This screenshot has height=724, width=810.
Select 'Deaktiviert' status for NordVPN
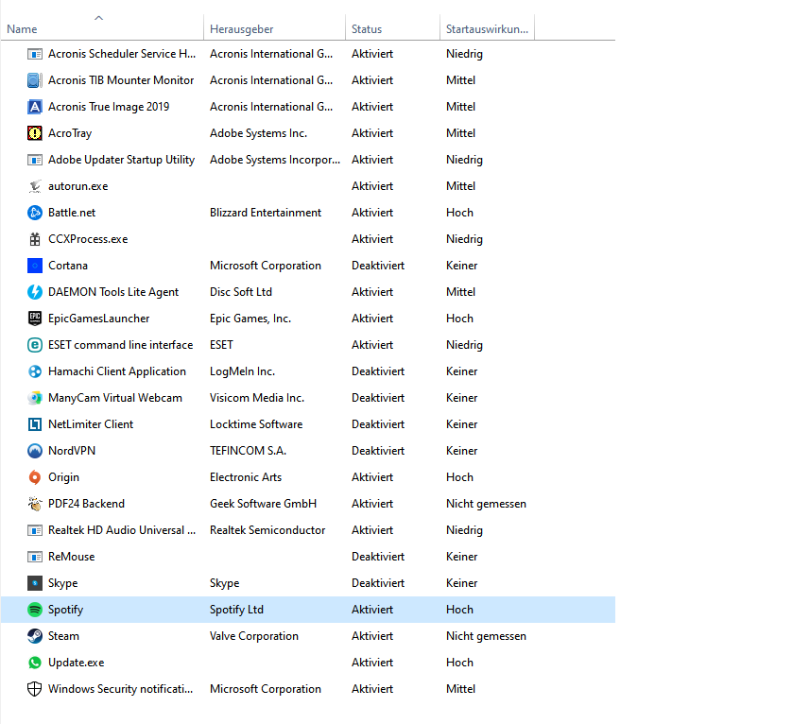(x=378, y=451)
